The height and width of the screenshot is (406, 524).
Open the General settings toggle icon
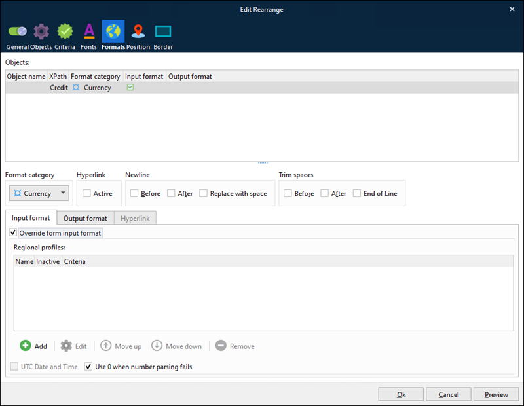tap(18, 31)
